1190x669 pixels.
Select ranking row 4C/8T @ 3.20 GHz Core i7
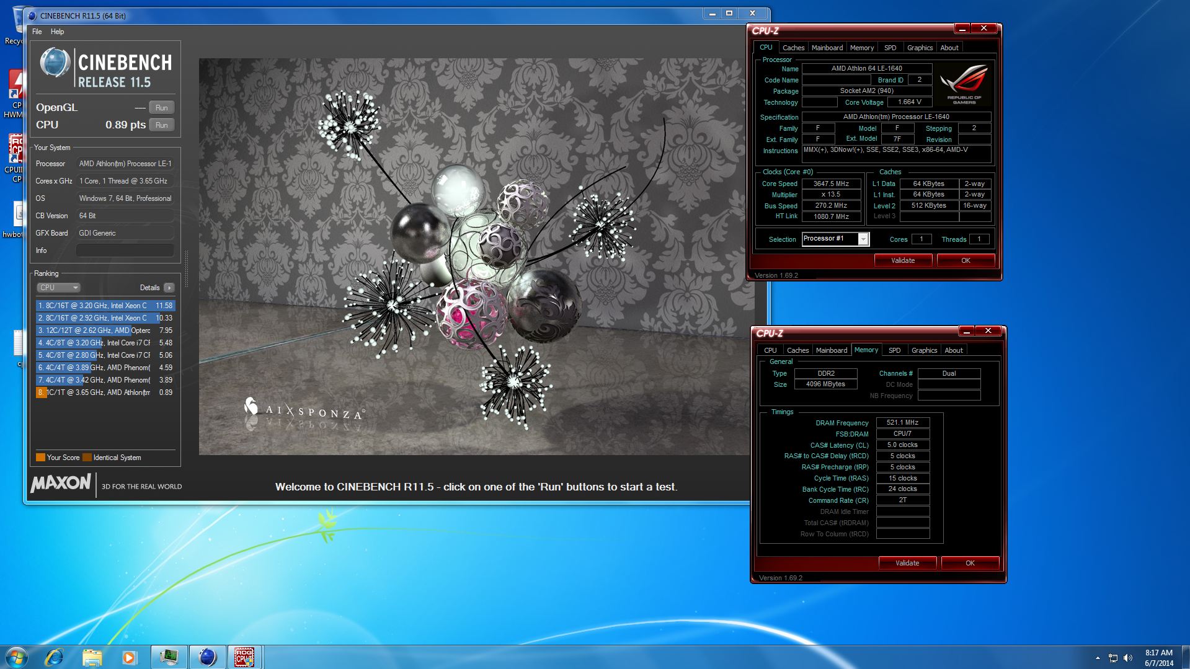point(105,343)
